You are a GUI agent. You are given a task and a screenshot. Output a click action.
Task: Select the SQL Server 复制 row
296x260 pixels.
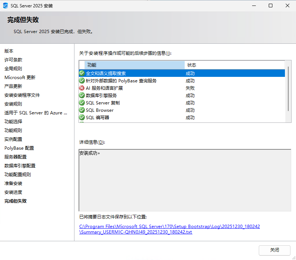(x=182, y=103)
